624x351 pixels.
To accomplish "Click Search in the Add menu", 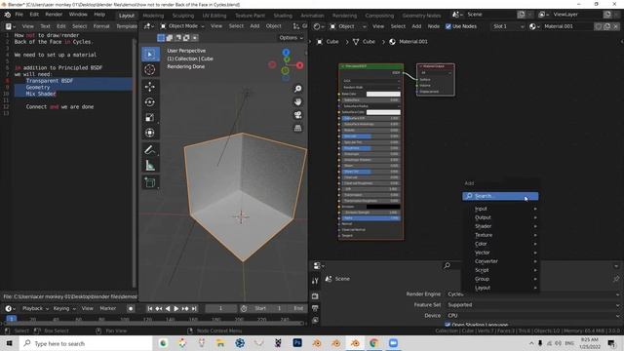I will coord(500,196).
